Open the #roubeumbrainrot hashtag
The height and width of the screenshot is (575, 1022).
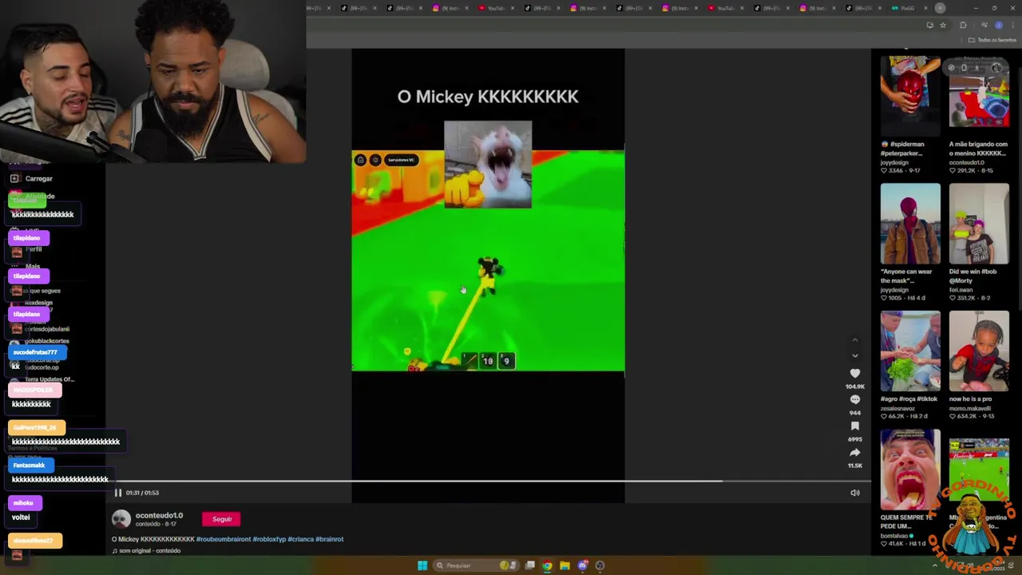point(223,539)
